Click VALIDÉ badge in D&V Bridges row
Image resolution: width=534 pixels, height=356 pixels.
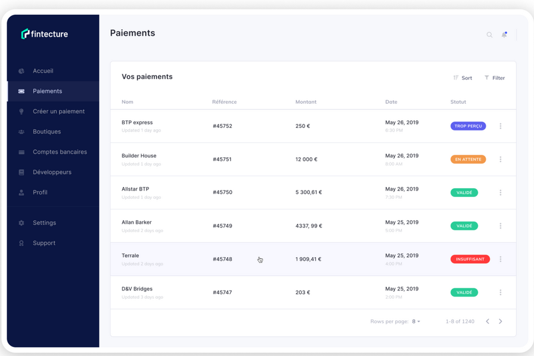pyautogui.click(x=464, y=292)
